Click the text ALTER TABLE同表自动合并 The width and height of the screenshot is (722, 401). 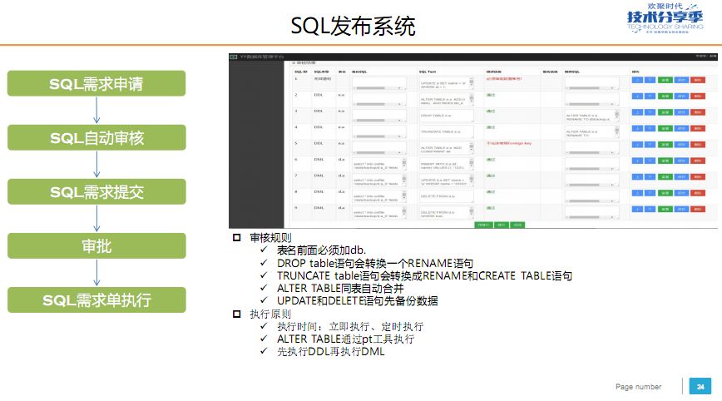tap(340, 289)
